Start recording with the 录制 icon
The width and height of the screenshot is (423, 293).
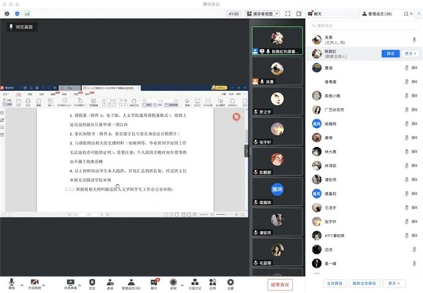pos(173,284)
